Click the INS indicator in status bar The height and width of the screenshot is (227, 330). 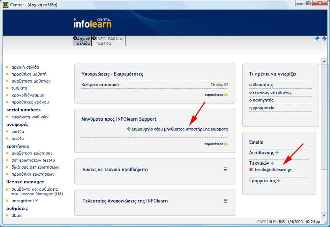click(282, 222)
